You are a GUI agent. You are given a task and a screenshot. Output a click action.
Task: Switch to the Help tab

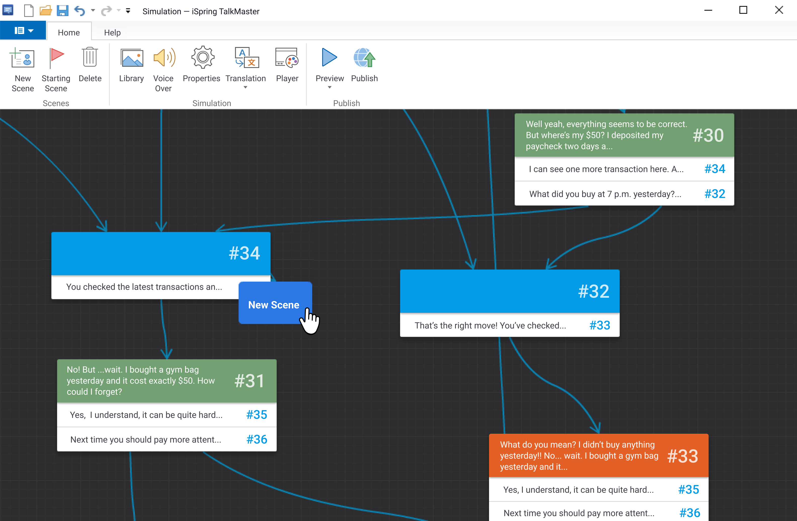pyautogui.click(x=112, y=32)
